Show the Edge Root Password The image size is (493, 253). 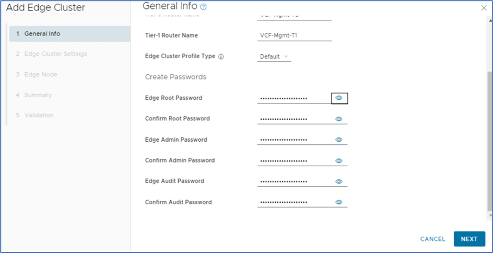coord(339,98)
